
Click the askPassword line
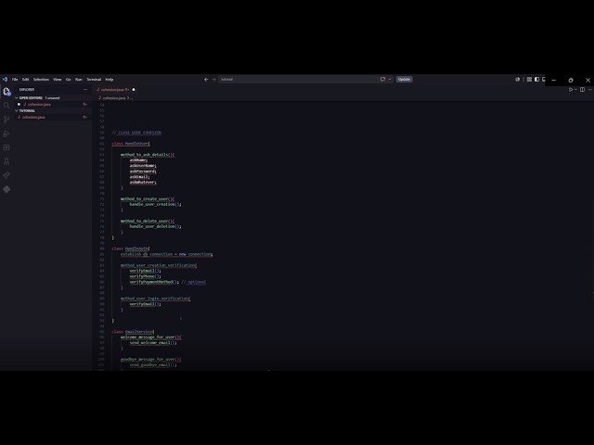coord(143,172)
